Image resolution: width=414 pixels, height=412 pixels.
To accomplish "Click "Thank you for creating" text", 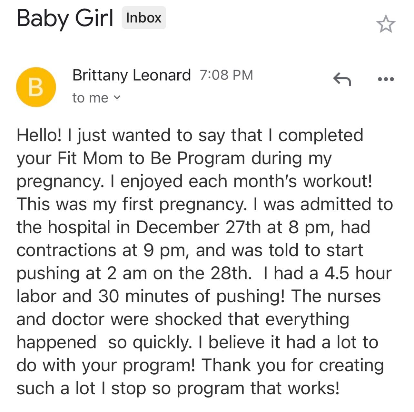I will [293, 366].
